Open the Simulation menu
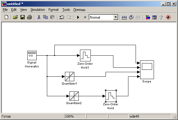This screenshot has height=120, width=178. (x=38, y=10)
